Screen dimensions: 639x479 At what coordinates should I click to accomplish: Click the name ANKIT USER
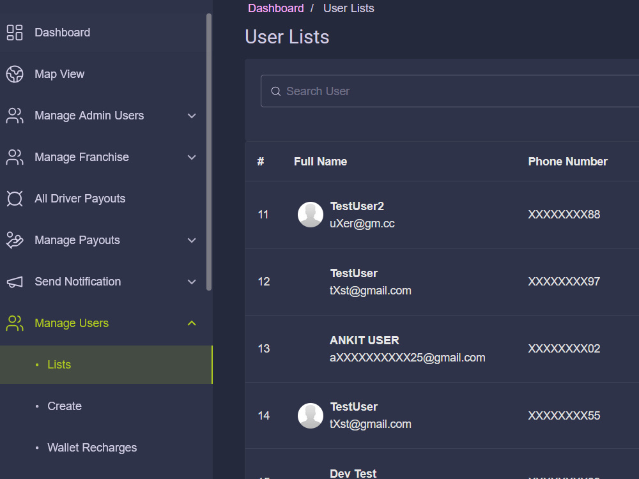(364, 340)
